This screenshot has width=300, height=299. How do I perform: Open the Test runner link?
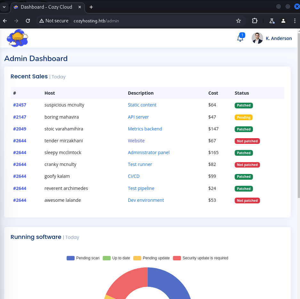click(140, 164)
